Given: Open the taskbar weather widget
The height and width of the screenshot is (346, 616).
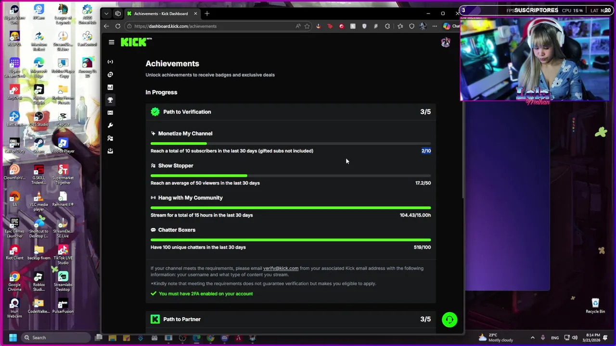Looking at the screenshot, I should [x=496, y=337].
